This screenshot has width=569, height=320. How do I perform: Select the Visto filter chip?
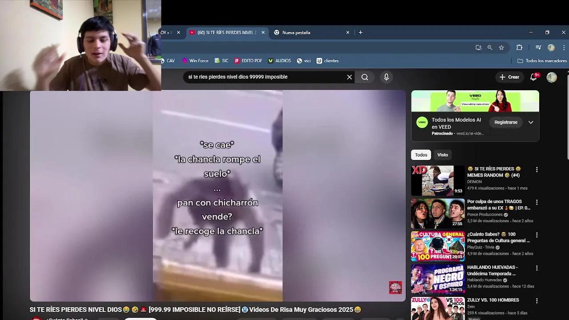pyautogui.click(x=443, y=155)
